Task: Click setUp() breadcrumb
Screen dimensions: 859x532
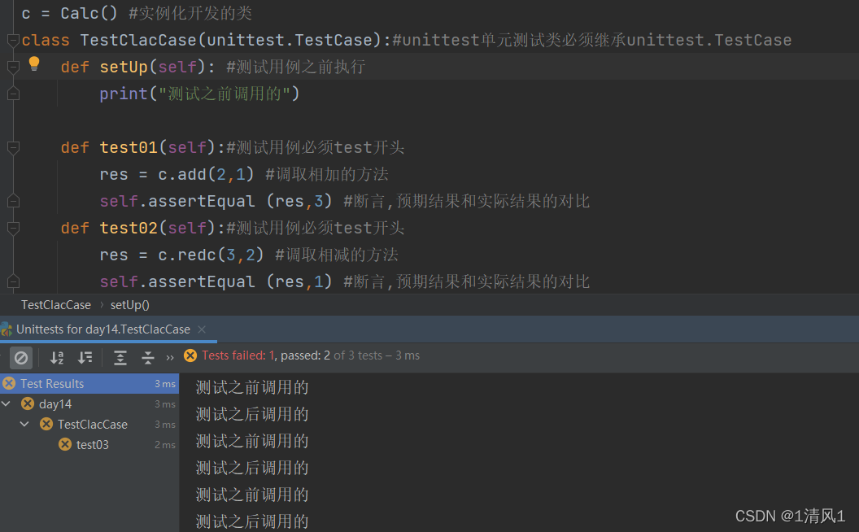Action: tap(130, 304)
